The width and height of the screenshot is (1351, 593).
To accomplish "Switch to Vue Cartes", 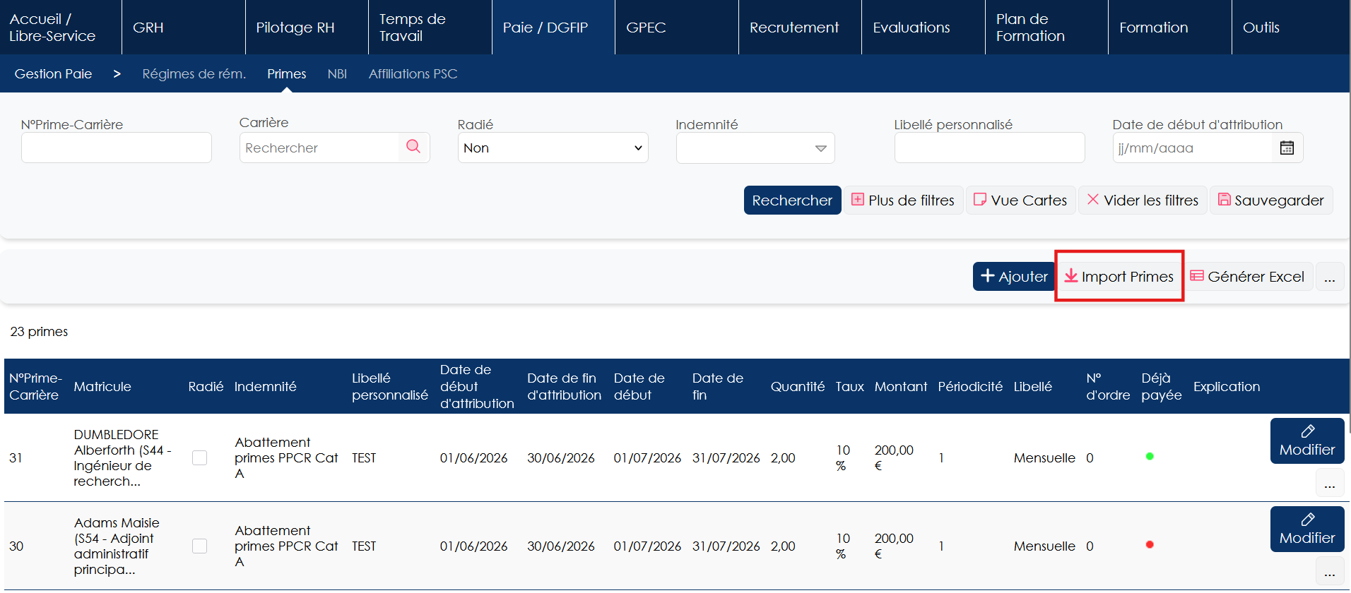I will [1020, 200].
